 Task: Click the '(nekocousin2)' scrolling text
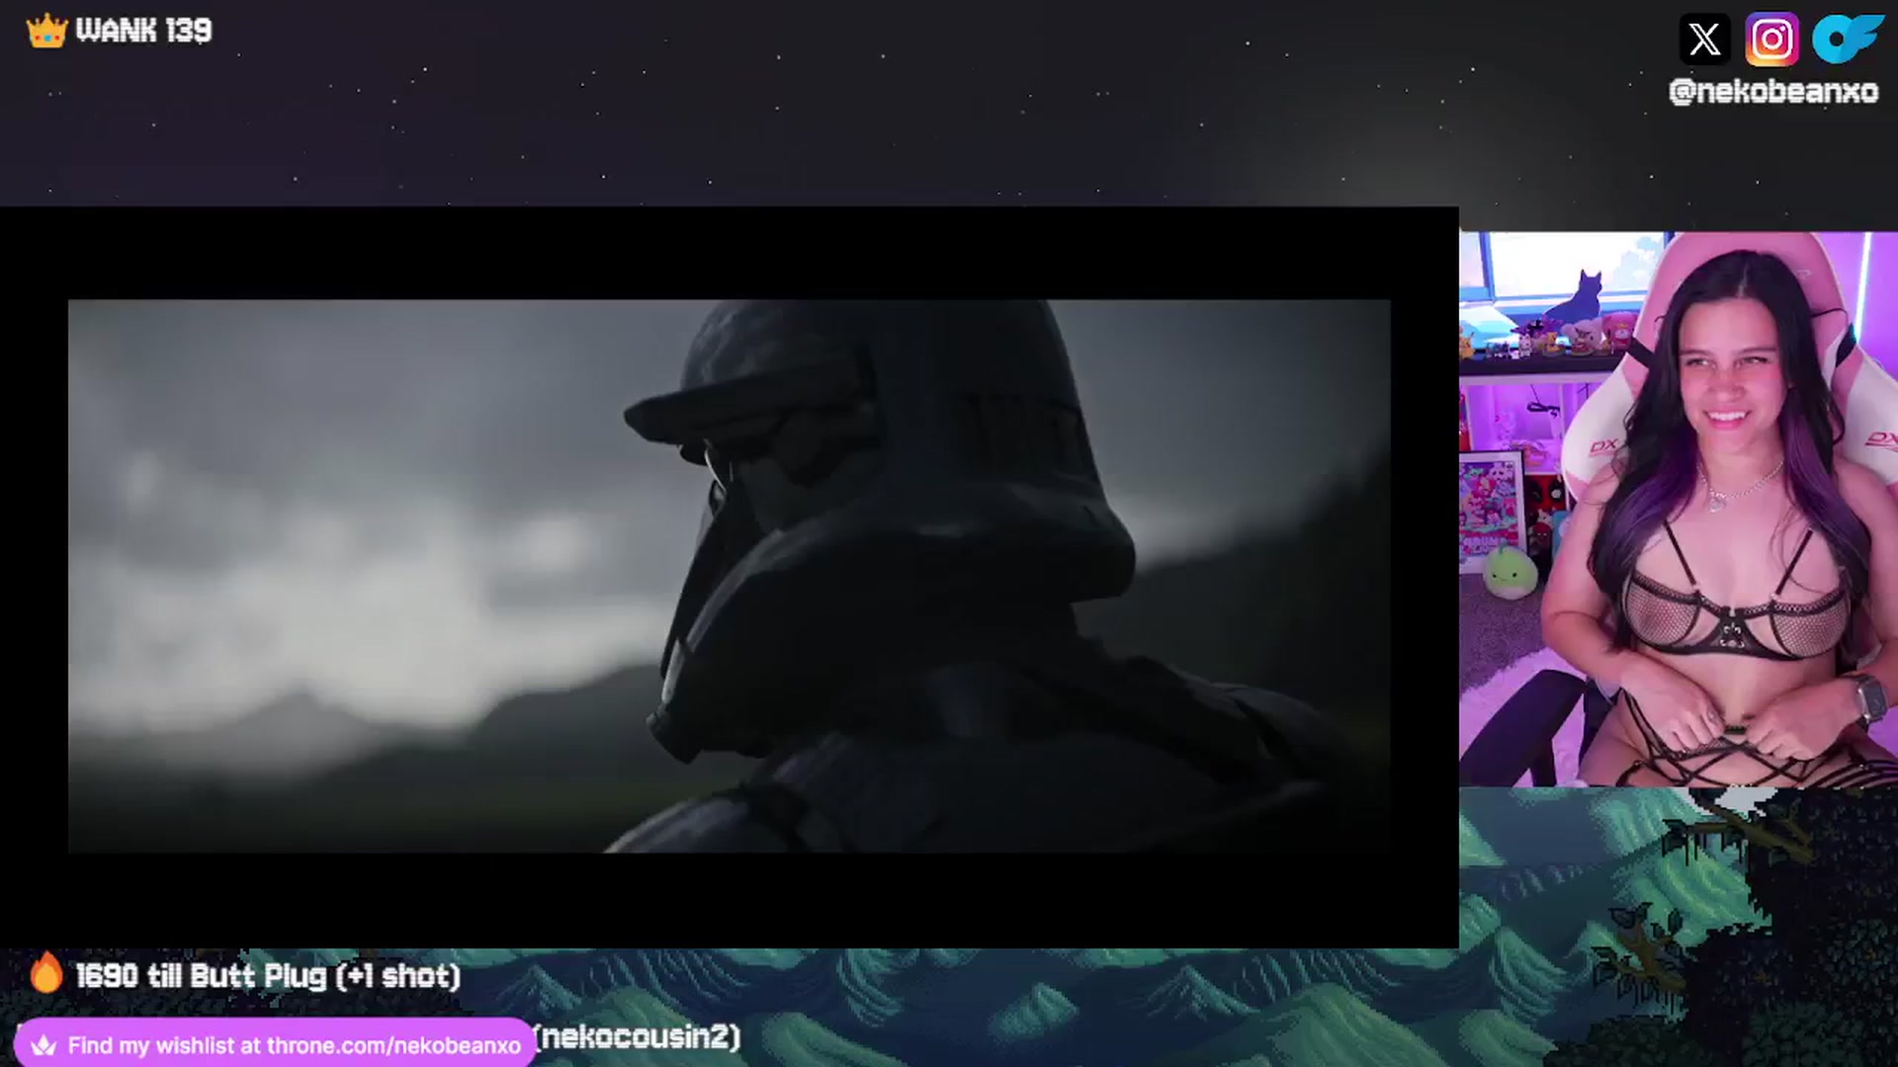(x=638, y=1036)
